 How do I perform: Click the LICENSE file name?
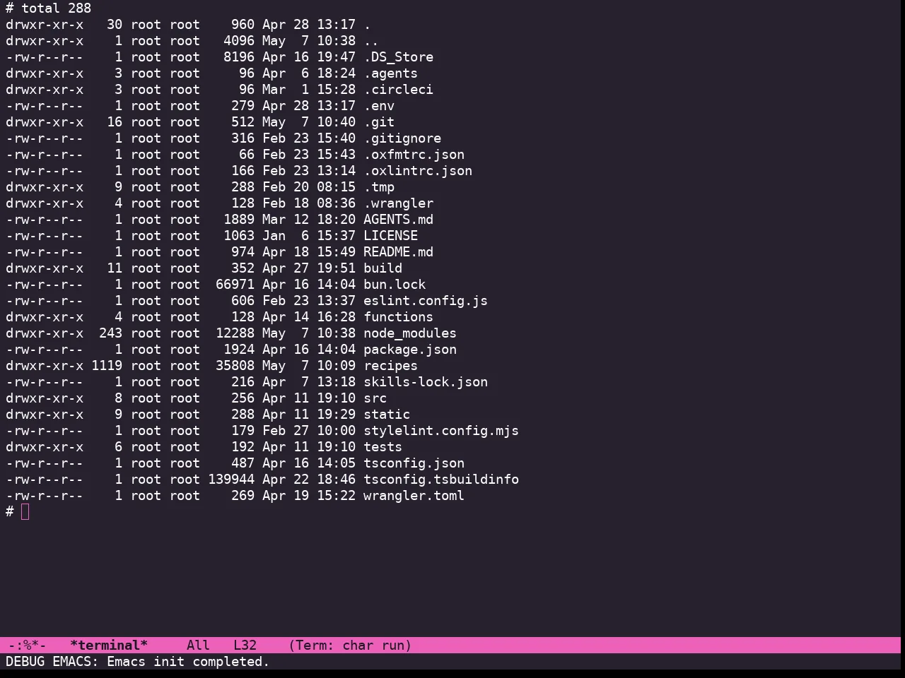pyautogui.click(x=390, y=236)
